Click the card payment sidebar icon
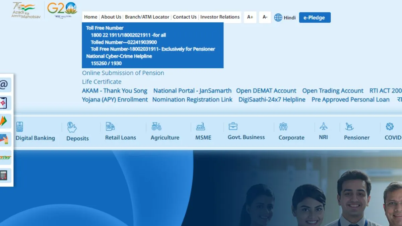Screen dimensions: 402x226 click(x=5, y=139)
